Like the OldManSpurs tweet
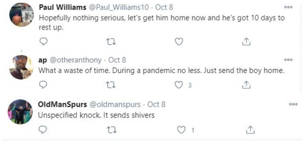The image size is (305, 143). [x=181, y=130]
